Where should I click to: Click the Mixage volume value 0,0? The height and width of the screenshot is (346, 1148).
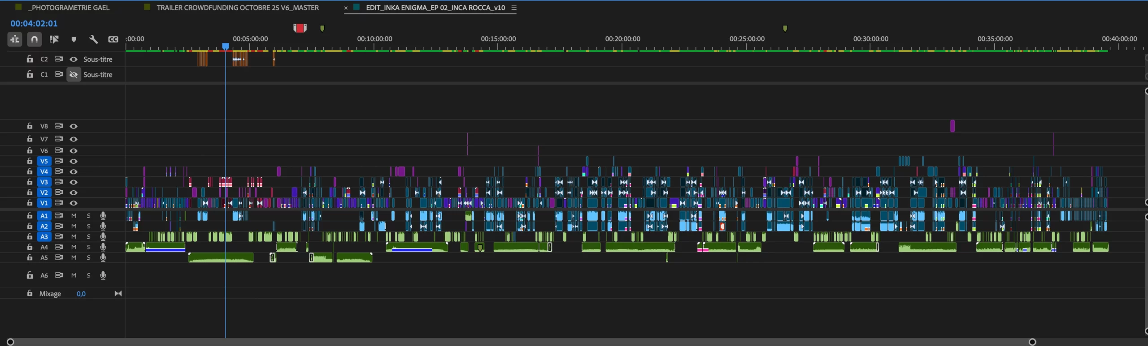[x=81, y=294]
